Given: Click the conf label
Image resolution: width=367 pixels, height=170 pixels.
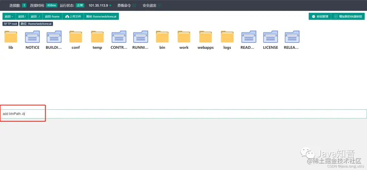Looking at the screenshot, I should 75,47.
